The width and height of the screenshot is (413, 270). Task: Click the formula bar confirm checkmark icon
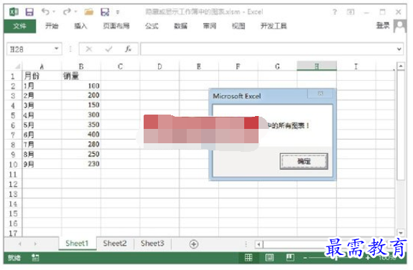[108, 49]
